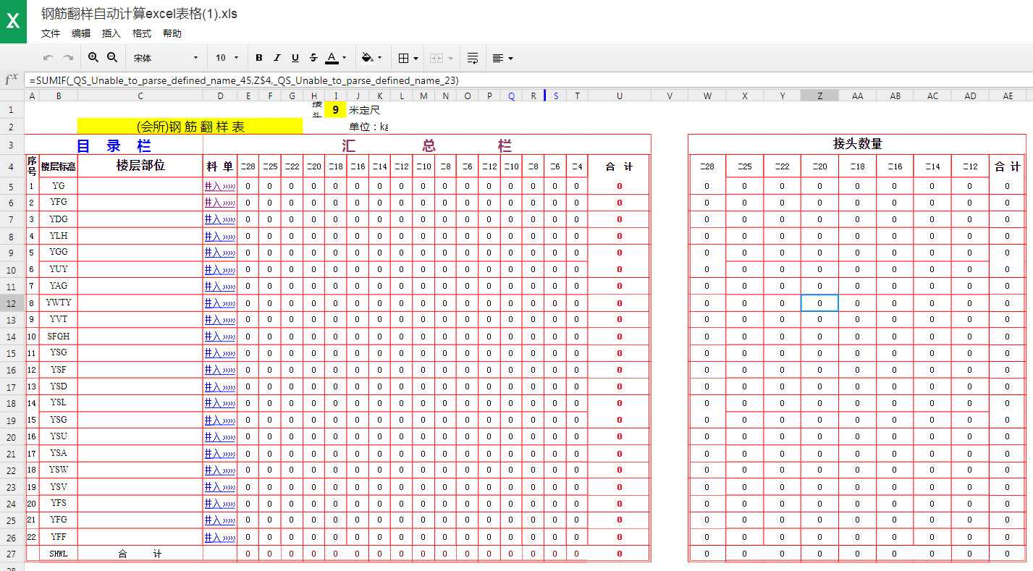The height and width of the screenshot is (571, 1033).
Task: Follow the 料单 link in the YLH row
Action: pyautogui.click(x=220, y=236)
